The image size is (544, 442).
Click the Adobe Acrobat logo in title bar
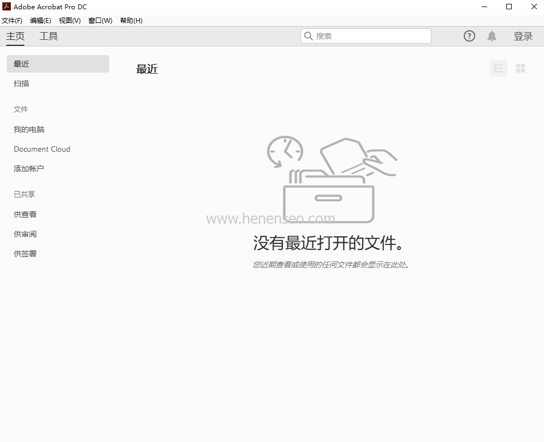(x=6, y=7)
